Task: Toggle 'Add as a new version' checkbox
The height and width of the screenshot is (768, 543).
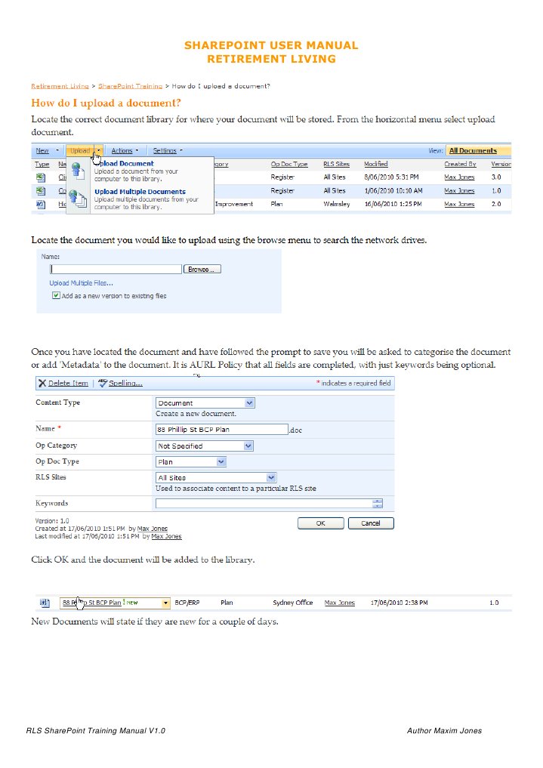Action: click(x=56, y=295)
